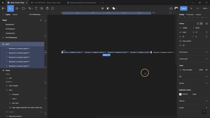Click the white FFFFFF selection color swatch
210x118 pixels.
pos(180,94)
